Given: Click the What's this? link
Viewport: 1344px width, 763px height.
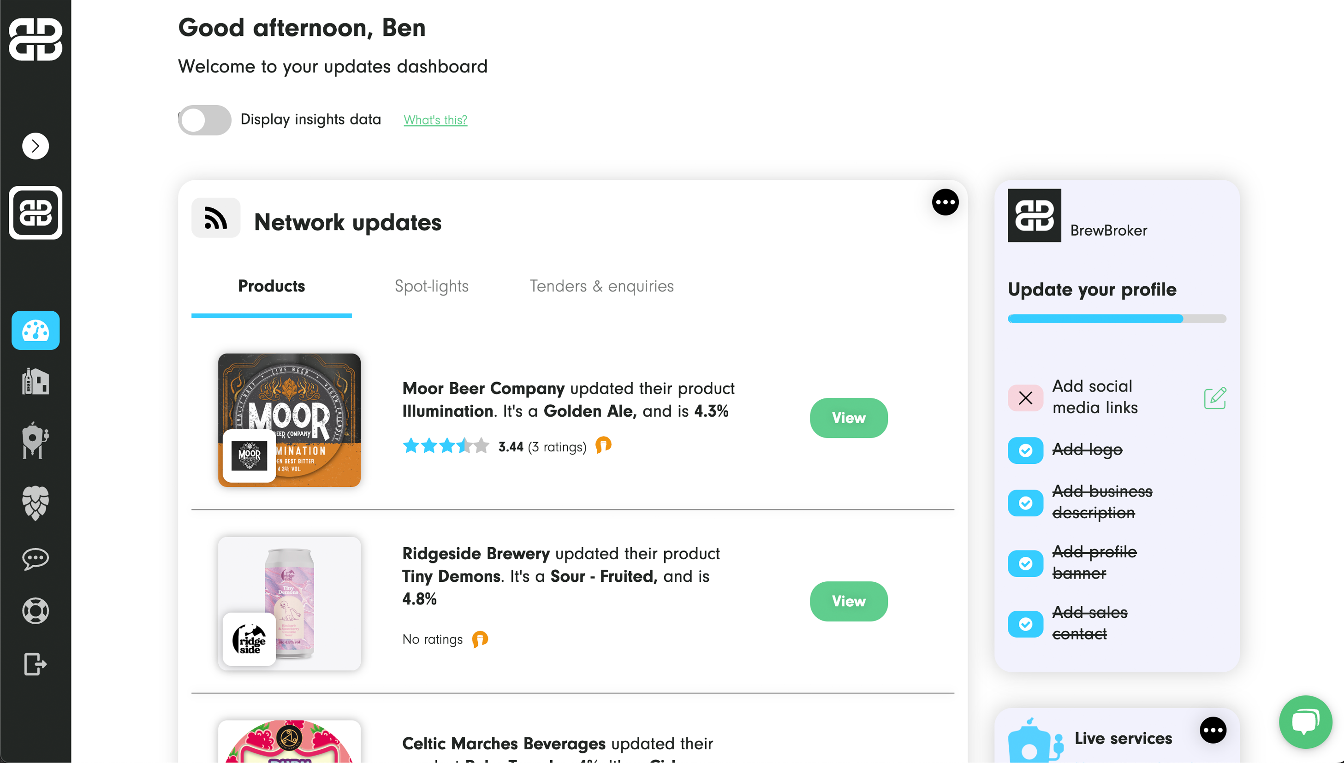Looking at the screenshot, I should (x=435, y=120).
